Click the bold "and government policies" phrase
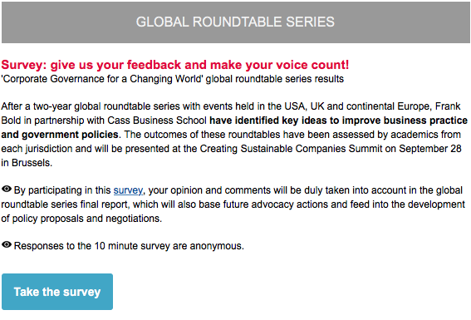Viewport: 471px width, 320px height. click(60, 135)
